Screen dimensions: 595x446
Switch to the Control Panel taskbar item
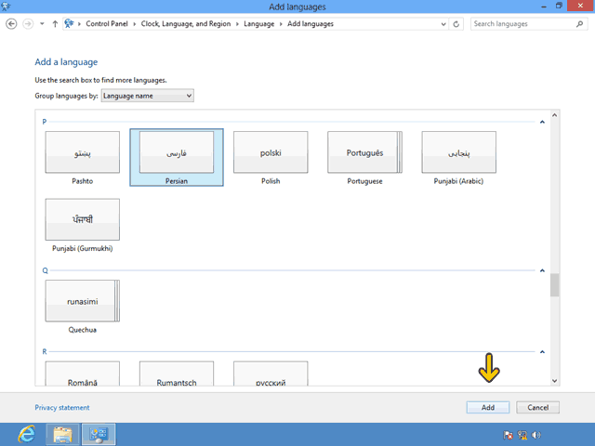tap(99, 435)
